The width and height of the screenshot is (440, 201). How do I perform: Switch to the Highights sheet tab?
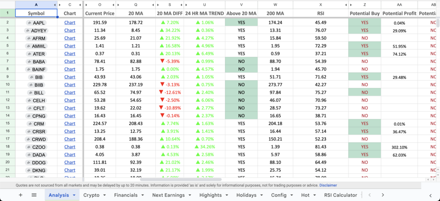(211, 195)
